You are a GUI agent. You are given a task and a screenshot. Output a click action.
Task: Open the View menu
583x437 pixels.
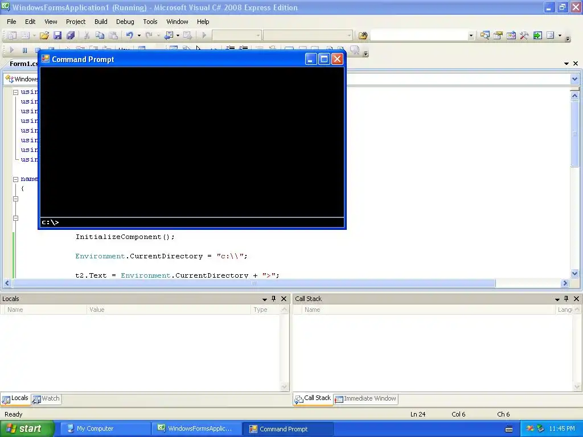[51, 22]
